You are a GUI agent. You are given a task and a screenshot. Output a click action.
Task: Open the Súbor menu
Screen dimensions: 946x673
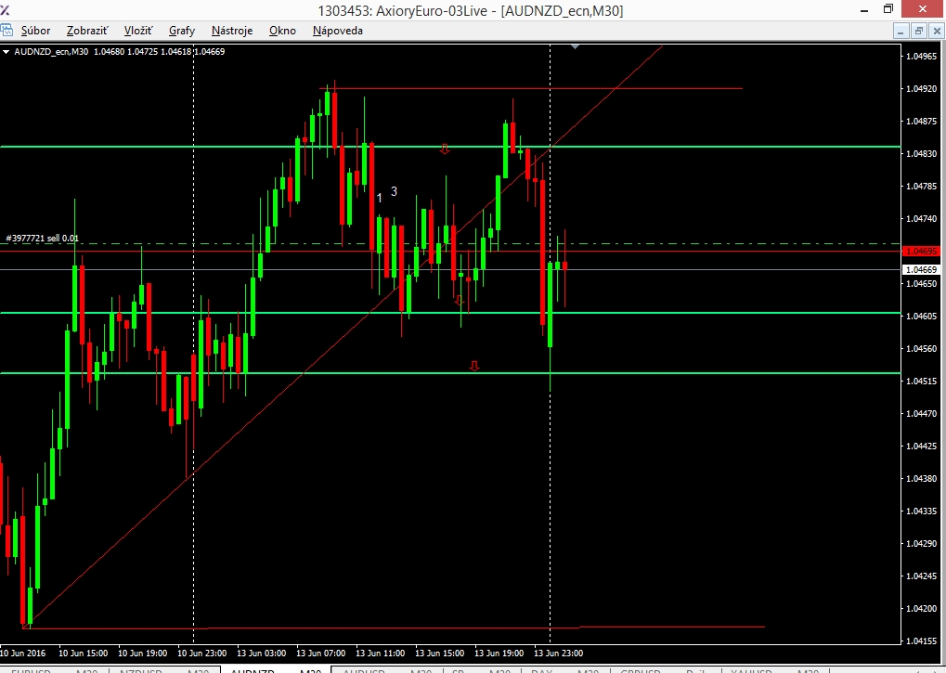(x=35, y=31)
